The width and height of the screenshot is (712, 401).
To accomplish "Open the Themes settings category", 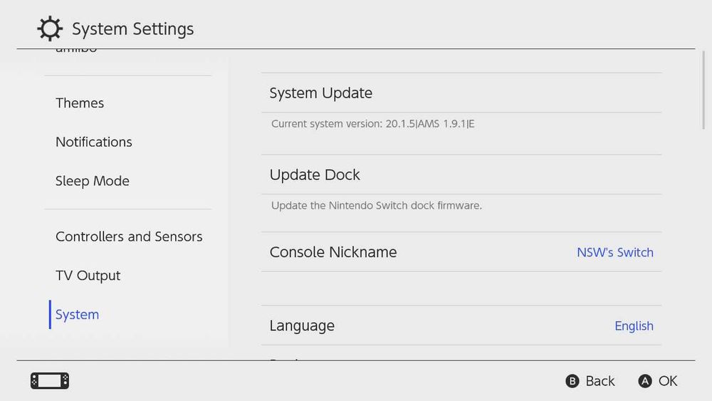I will click(x=80, y=103).
